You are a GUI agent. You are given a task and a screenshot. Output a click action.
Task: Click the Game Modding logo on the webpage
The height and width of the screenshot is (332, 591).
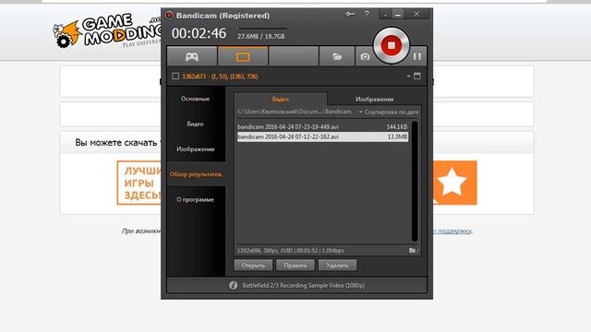(107, 31)
